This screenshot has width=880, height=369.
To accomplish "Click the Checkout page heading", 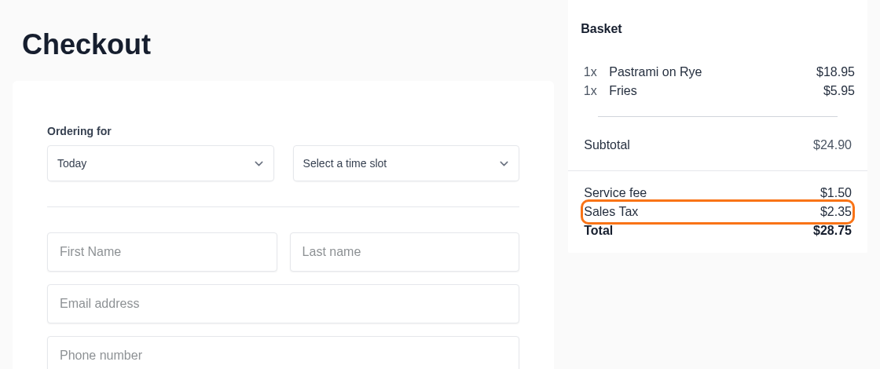I will click(86, 44).
